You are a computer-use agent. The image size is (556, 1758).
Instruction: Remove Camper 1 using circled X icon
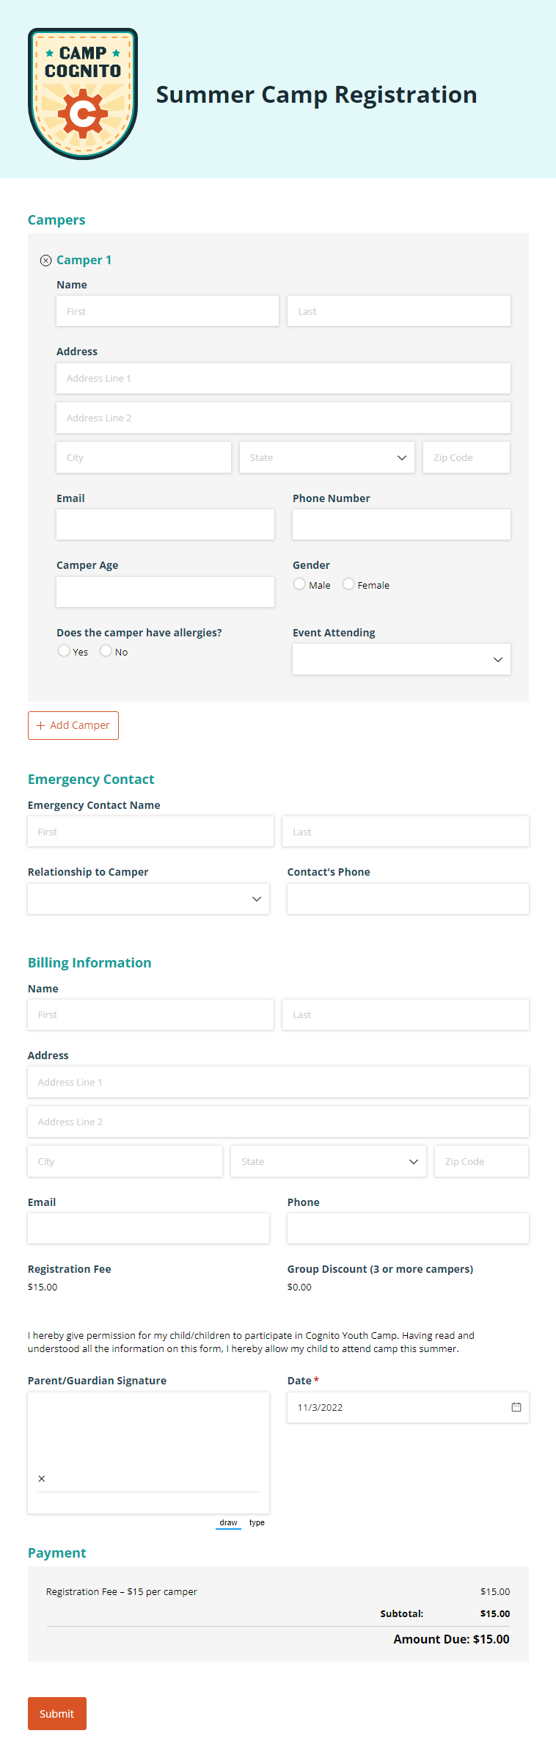pyautogui.click(x=46, y=260)
